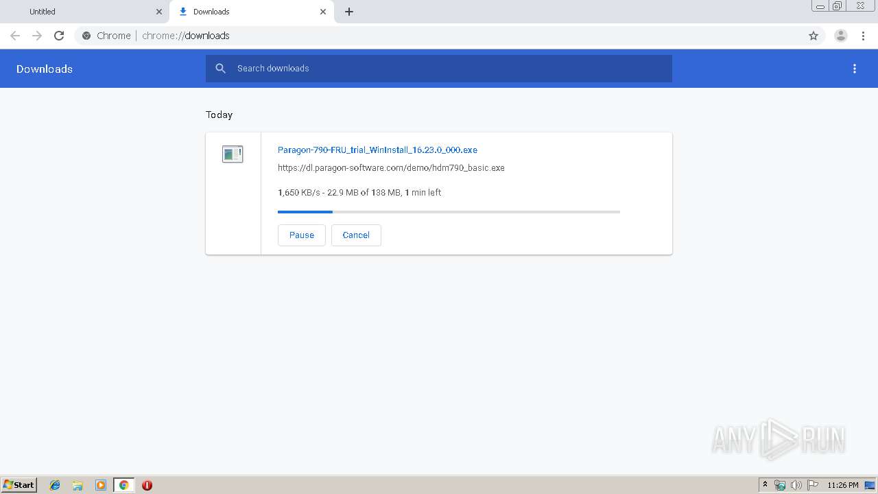The image size is (878, 494).
Task: Close the Downloads tab
Action: tap(323, 12)
